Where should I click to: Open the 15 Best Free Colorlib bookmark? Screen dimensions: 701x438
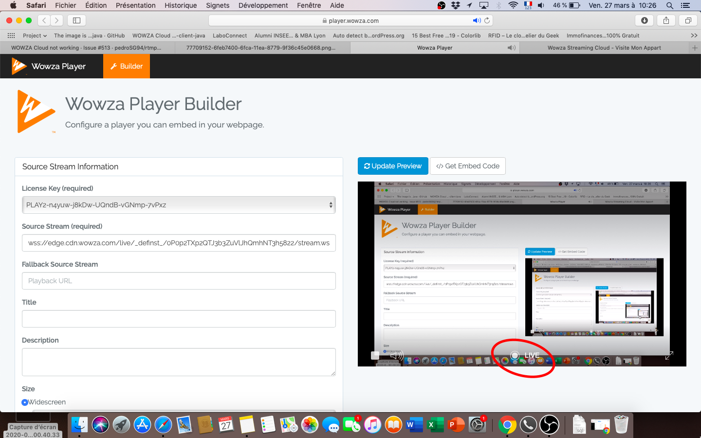coord(446,36)
